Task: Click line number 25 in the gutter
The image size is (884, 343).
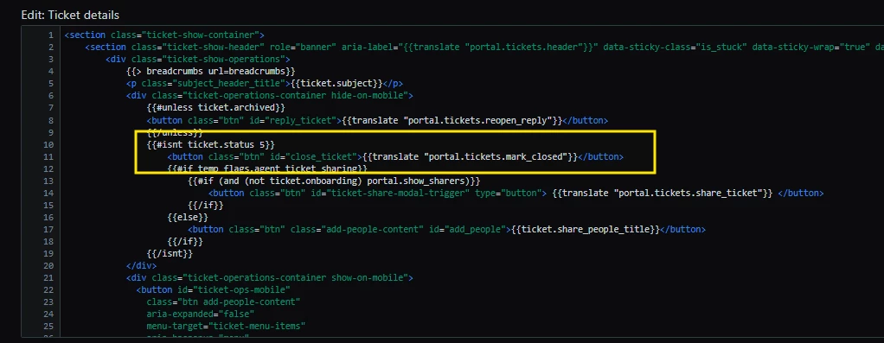Action: (x=49, y=327)
